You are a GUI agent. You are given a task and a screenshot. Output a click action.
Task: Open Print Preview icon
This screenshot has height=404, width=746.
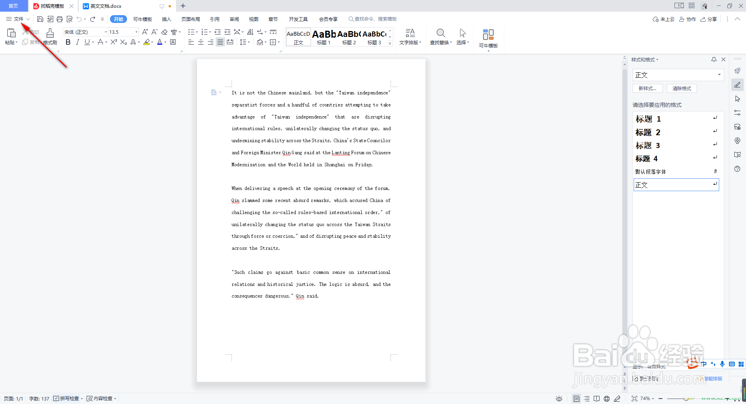point(70,19)
